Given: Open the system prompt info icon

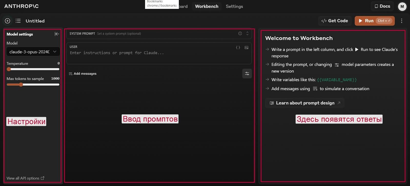Looking at the screenshot, I should tap(240, 33).
